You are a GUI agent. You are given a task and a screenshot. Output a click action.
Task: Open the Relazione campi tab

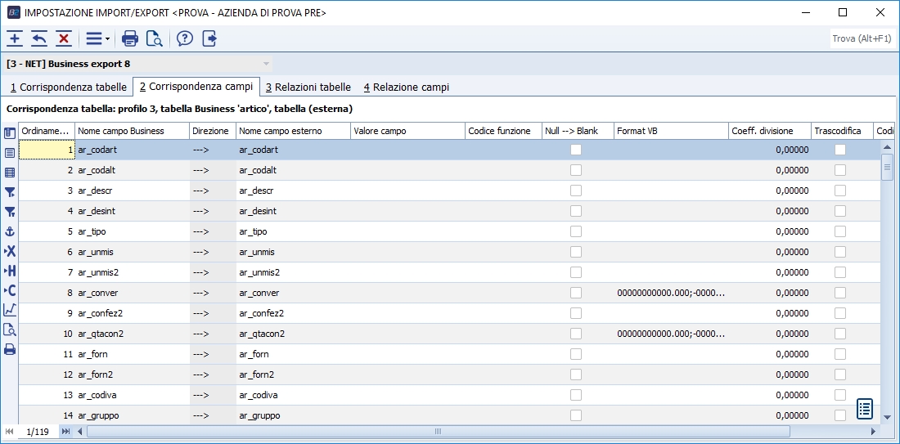[407, 87]
